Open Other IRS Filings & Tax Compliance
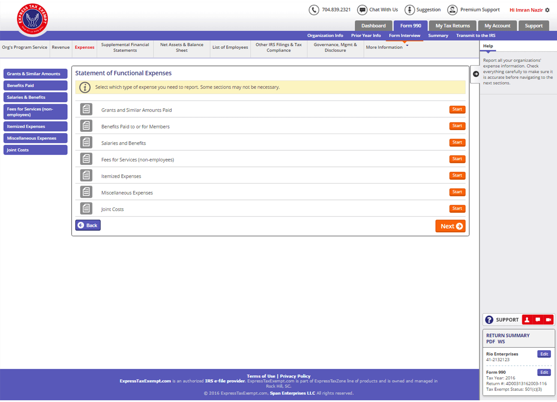 tap(278, 48)
